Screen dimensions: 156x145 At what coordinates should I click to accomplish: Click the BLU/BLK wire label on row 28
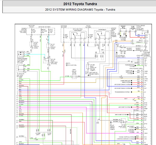(x=21, y=144)
